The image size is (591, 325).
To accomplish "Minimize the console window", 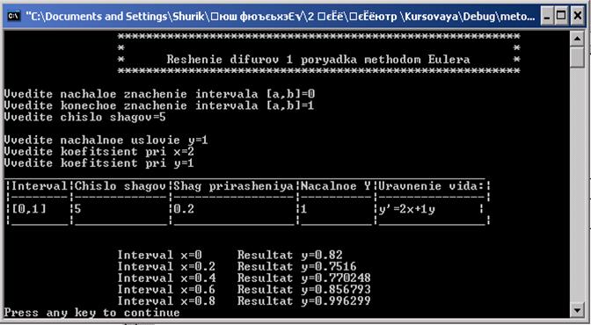I will click(546, 16).
